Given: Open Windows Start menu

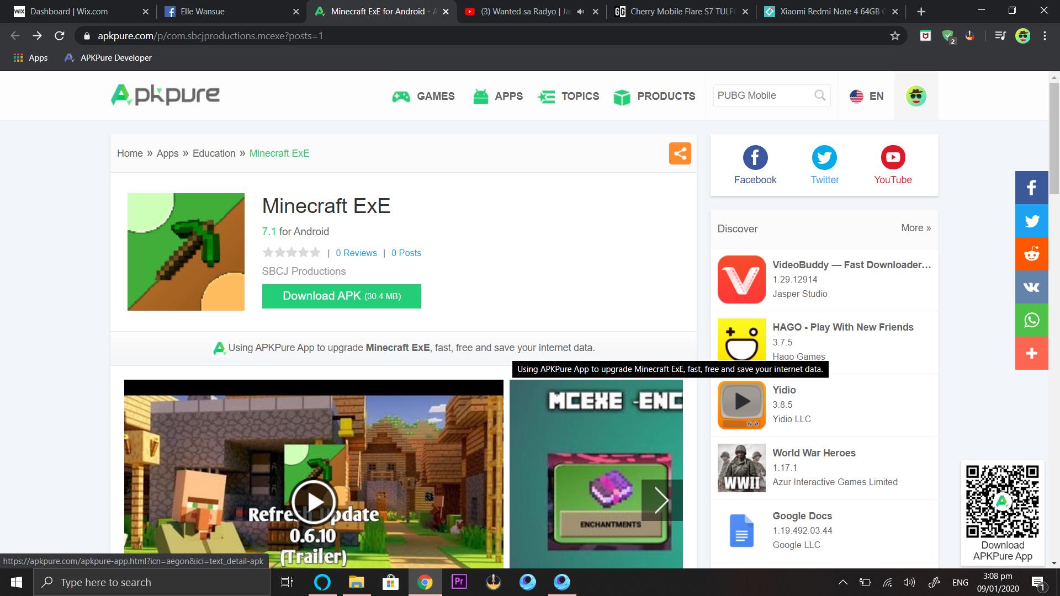Looking at the screenshot, I should 17,582.
